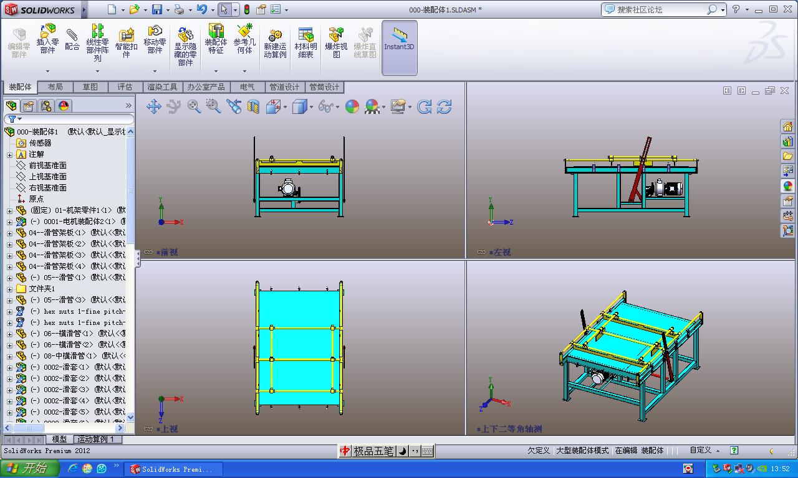Viewport: 798px width, 478px height.
Task: Click the Windows 开始 (Start) button
Action: point(30,469)
